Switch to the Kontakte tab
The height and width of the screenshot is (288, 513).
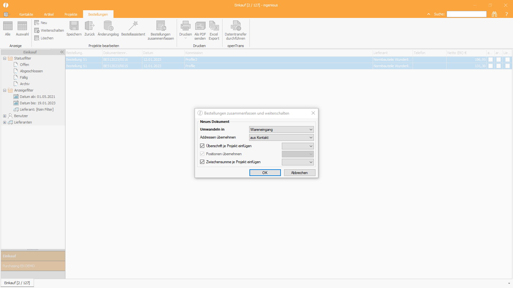(26, 14)
